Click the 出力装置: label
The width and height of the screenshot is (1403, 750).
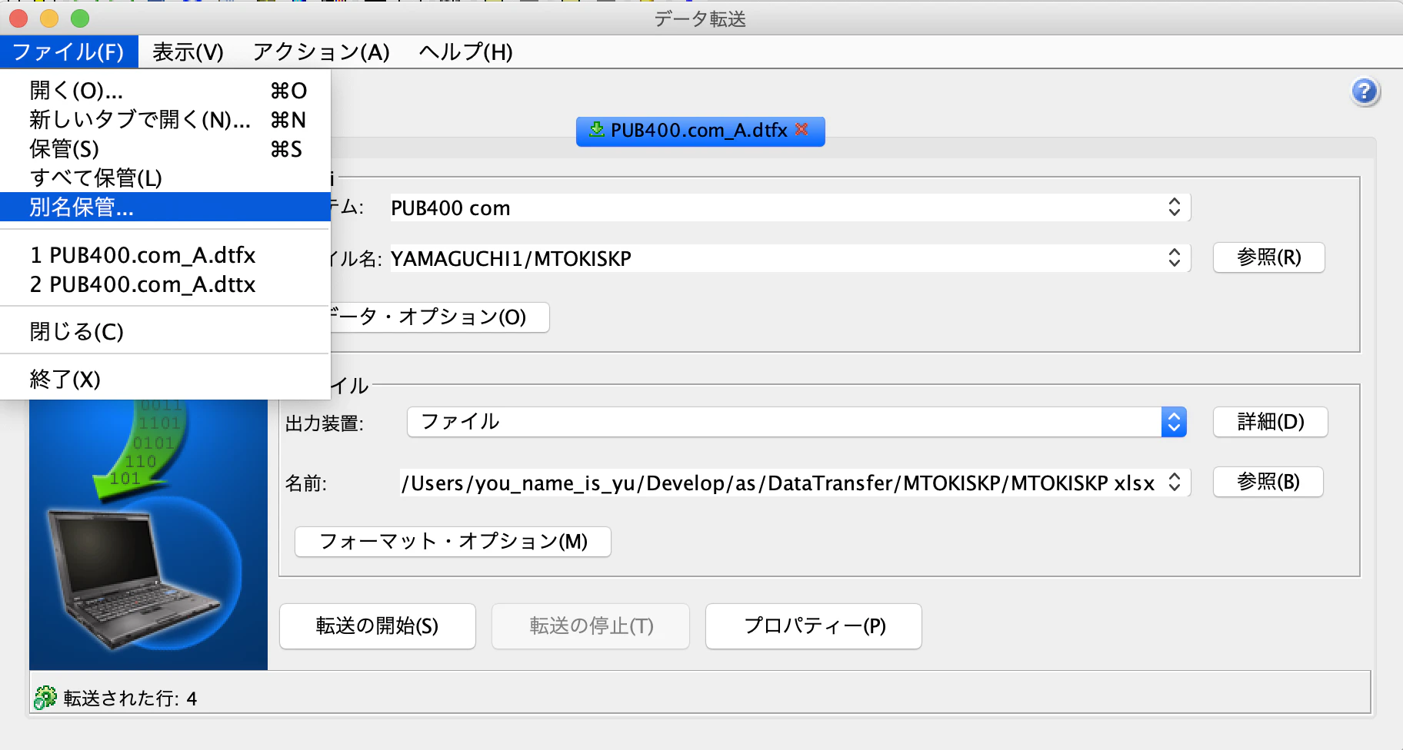tap(324, 423)
